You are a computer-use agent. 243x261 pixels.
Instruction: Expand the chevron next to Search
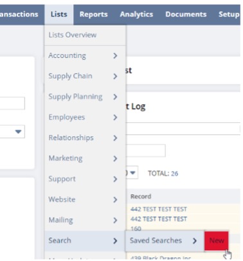pyautogui.click(x=115, y=241)
